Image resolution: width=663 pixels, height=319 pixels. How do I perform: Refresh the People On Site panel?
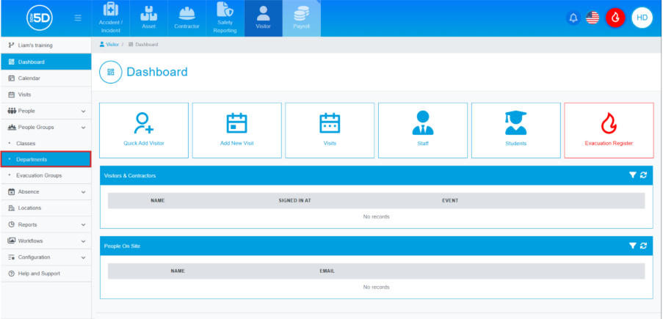[643, 246]
